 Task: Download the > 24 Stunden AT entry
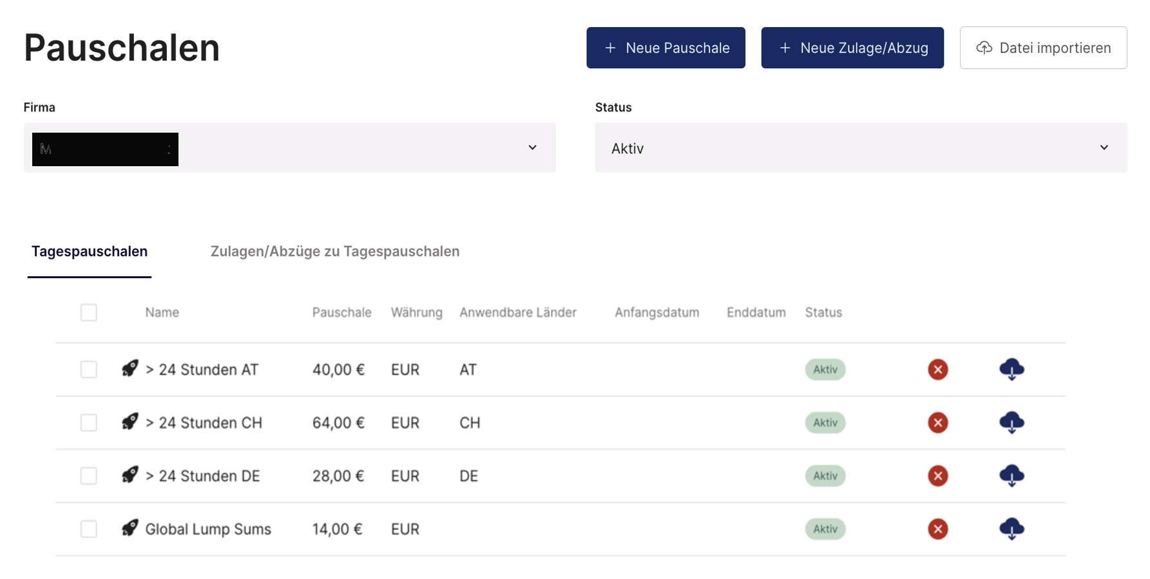[x=1011, y=370]
